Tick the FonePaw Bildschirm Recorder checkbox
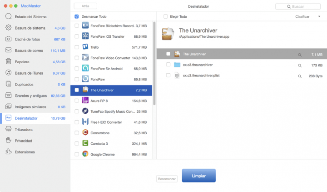This screenshot has width=327, height=192. pyautogui.click(x=77, y=25)
